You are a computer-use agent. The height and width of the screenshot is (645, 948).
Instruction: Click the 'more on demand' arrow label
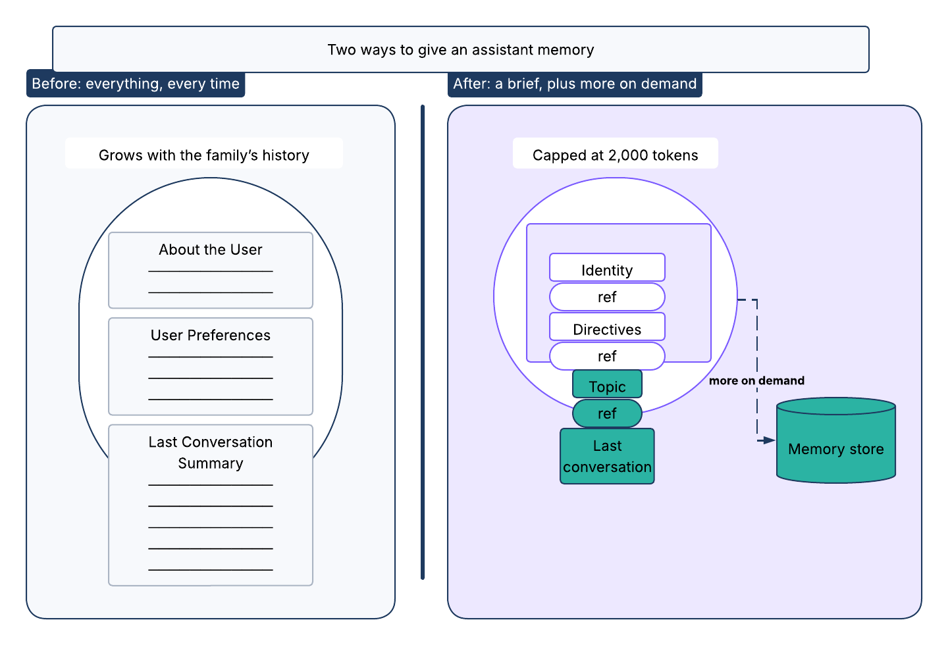point(756,380)
